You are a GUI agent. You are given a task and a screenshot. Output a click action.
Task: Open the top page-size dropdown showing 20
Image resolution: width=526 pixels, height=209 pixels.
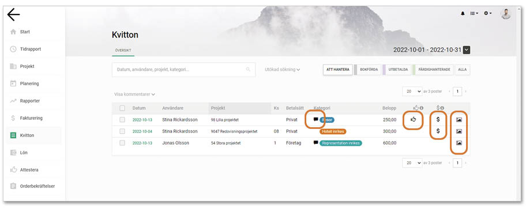click(412, 91)
